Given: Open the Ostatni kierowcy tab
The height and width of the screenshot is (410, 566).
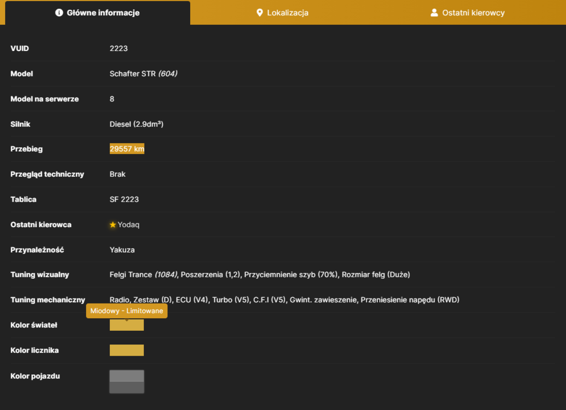Looking at the screenshot, I should pos(468,13).
